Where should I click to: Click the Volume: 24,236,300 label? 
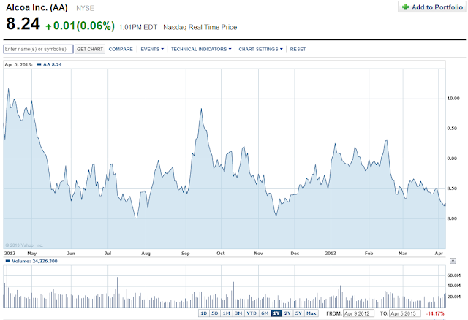pos(34,261)
